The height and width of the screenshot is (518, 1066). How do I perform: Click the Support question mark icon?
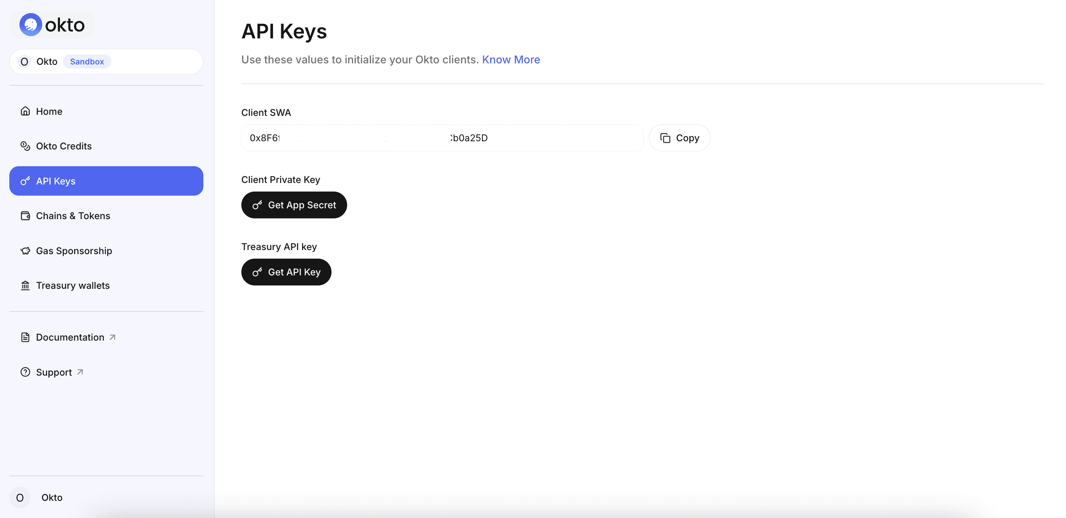point(25,372)
